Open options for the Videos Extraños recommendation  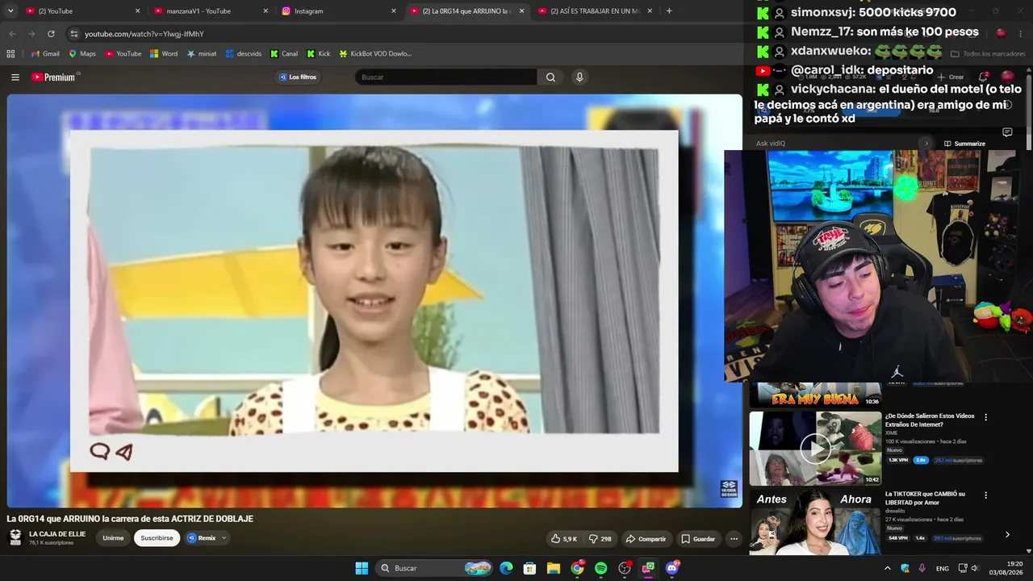(x=985, y=417)
